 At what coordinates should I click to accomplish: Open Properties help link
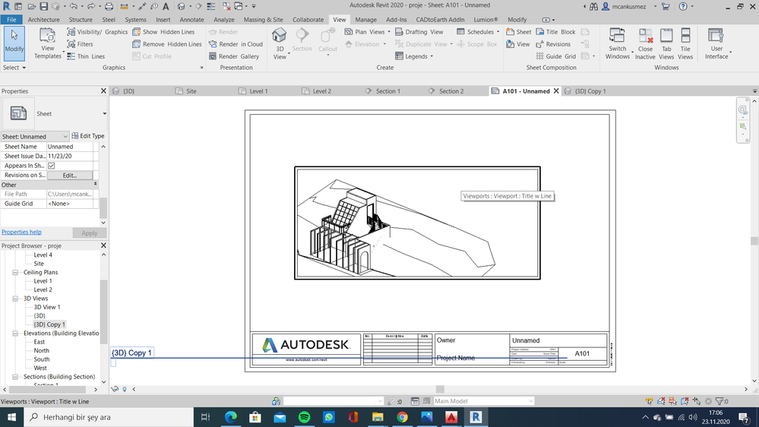(21, 232)
